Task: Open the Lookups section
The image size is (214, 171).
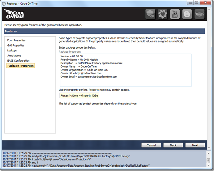Action: click(x=12, y=50)
